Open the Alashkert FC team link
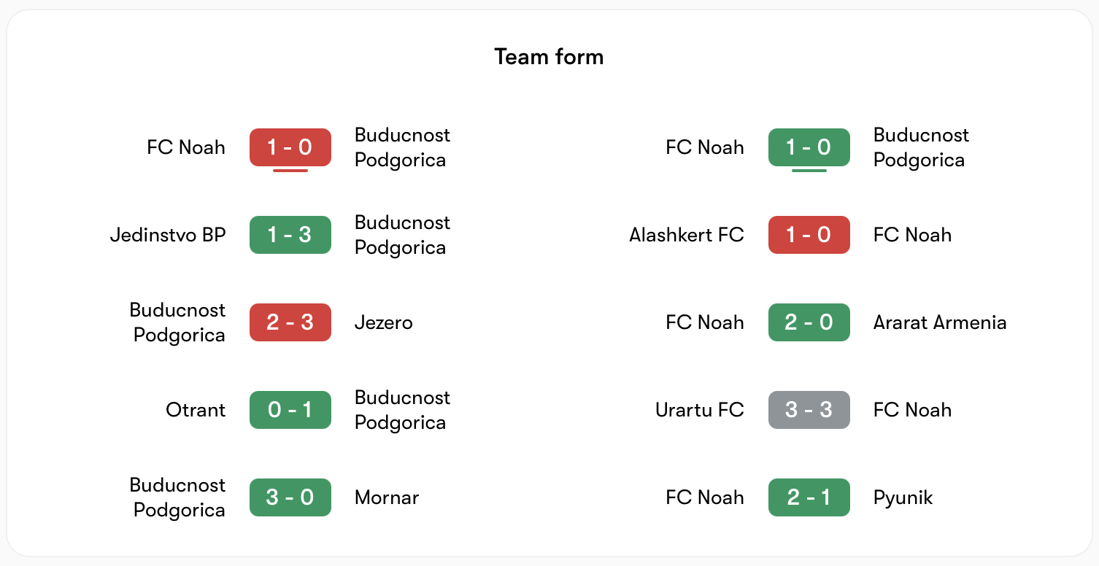 [687, 235]
